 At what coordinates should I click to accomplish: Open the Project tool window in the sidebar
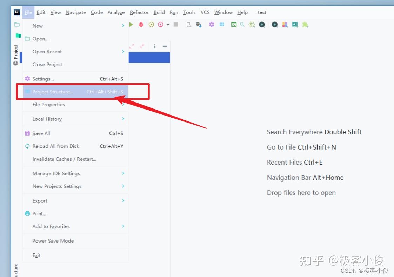click(15, 51)
